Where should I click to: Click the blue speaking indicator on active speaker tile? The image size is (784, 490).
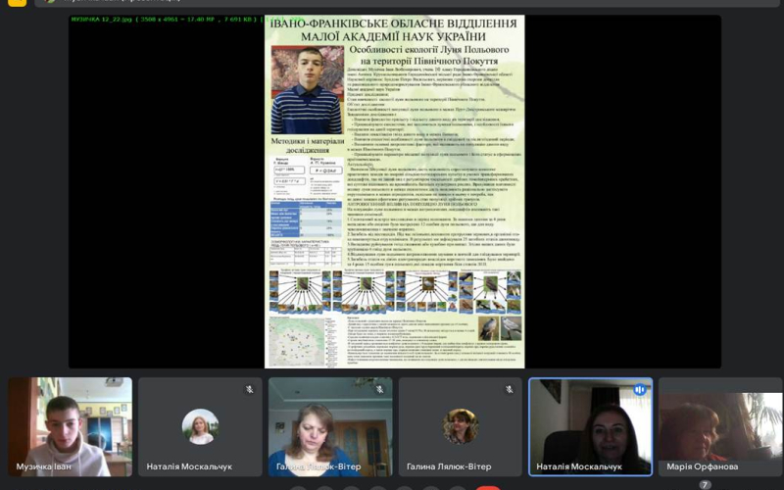point(639,389)
